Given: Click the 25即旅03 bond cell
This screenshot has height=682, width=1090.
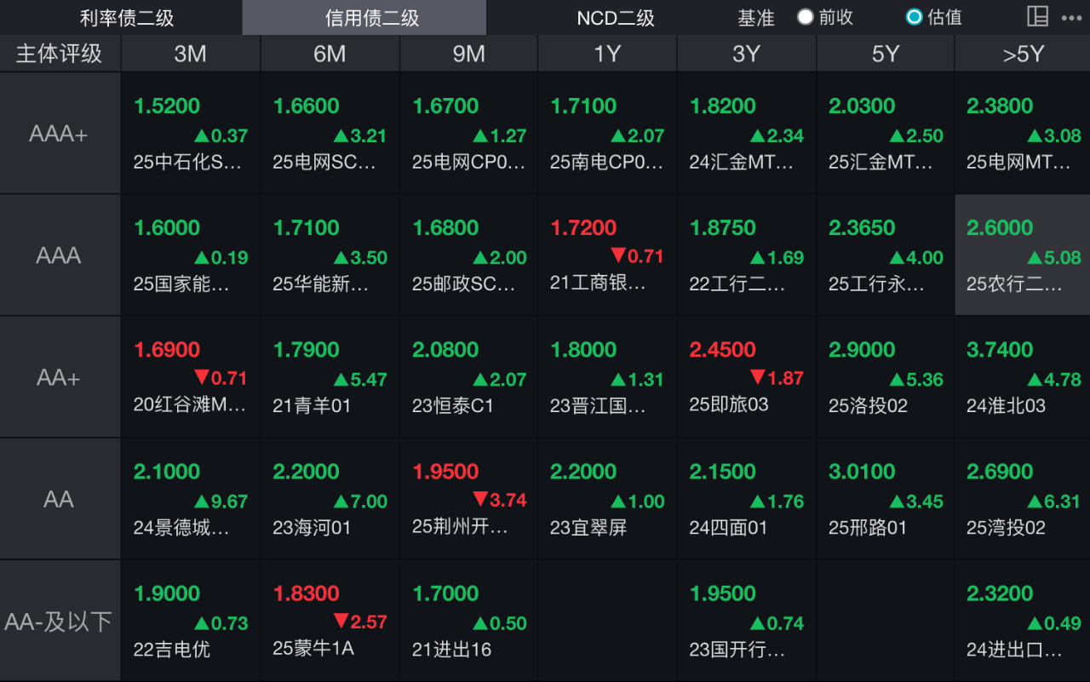Looking at the screenshot, I should tap(746, 377).
